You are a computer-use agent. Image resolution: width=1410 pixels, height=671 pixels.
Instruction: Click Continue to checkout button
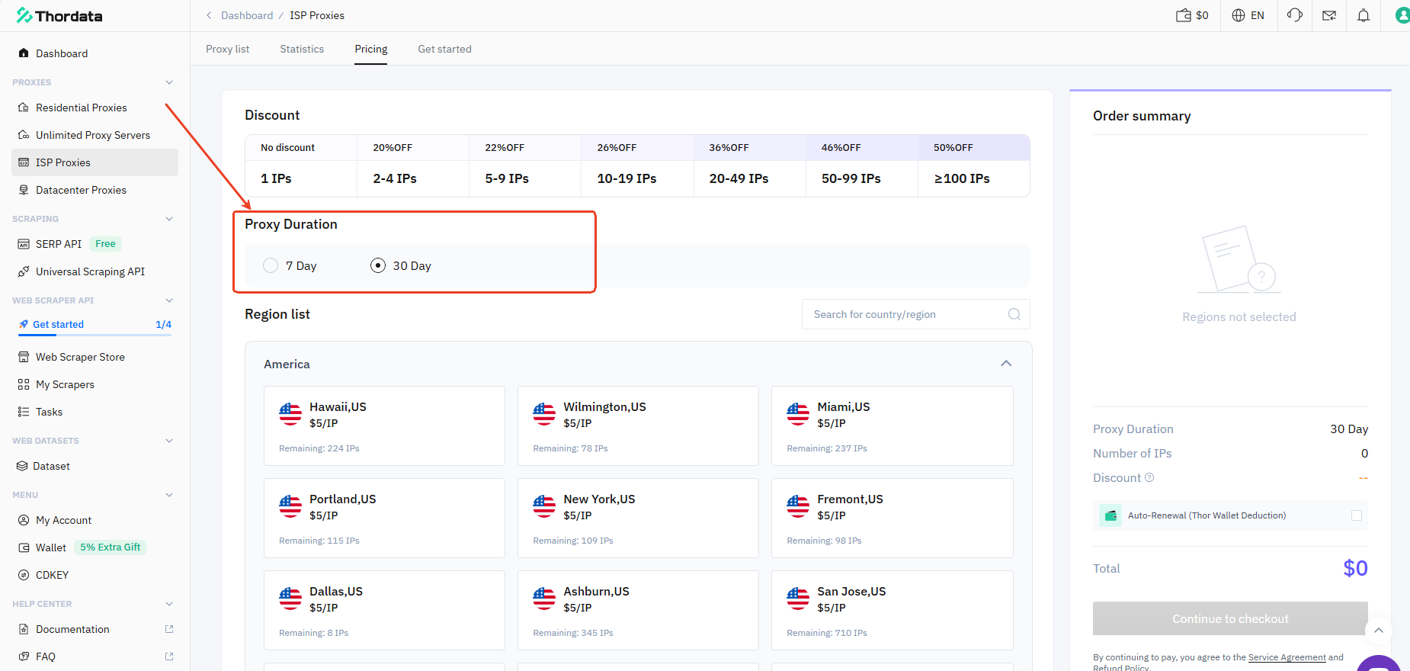(x=1230, y=618)
